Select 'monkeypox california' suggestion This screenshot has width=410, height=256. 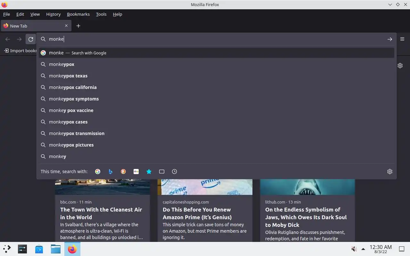pos(217,87)
